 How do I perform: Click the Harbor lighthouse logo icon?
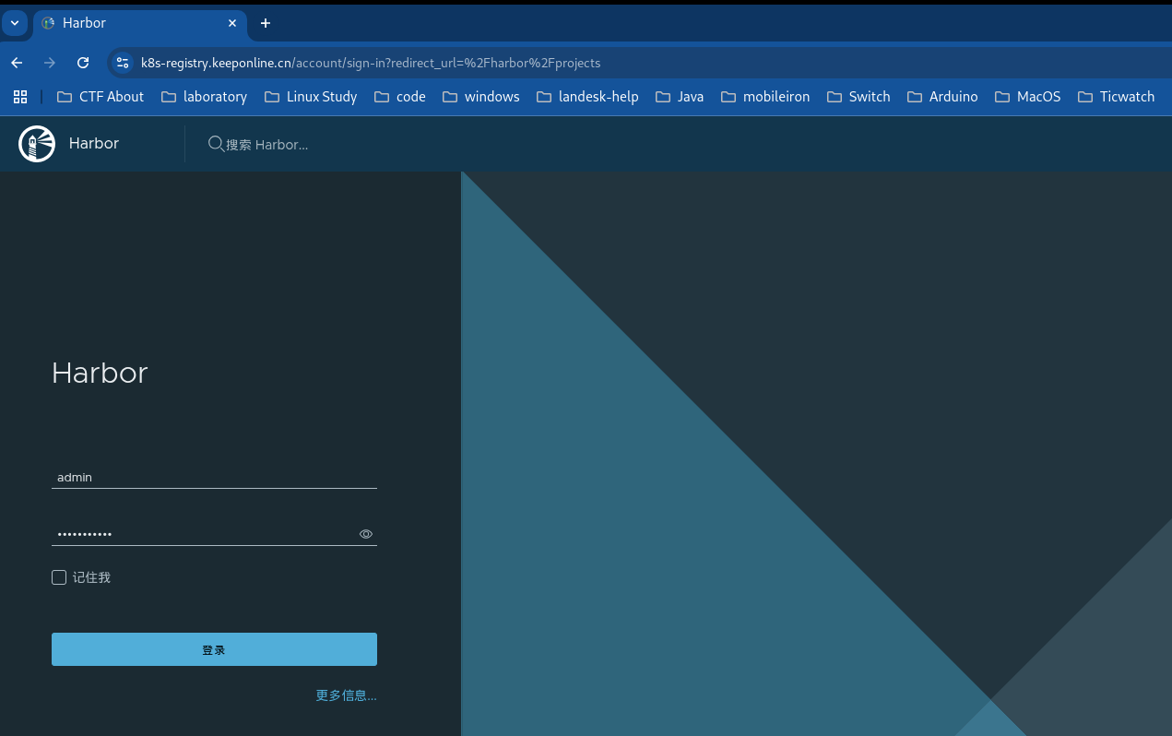[x=37, y=144]
